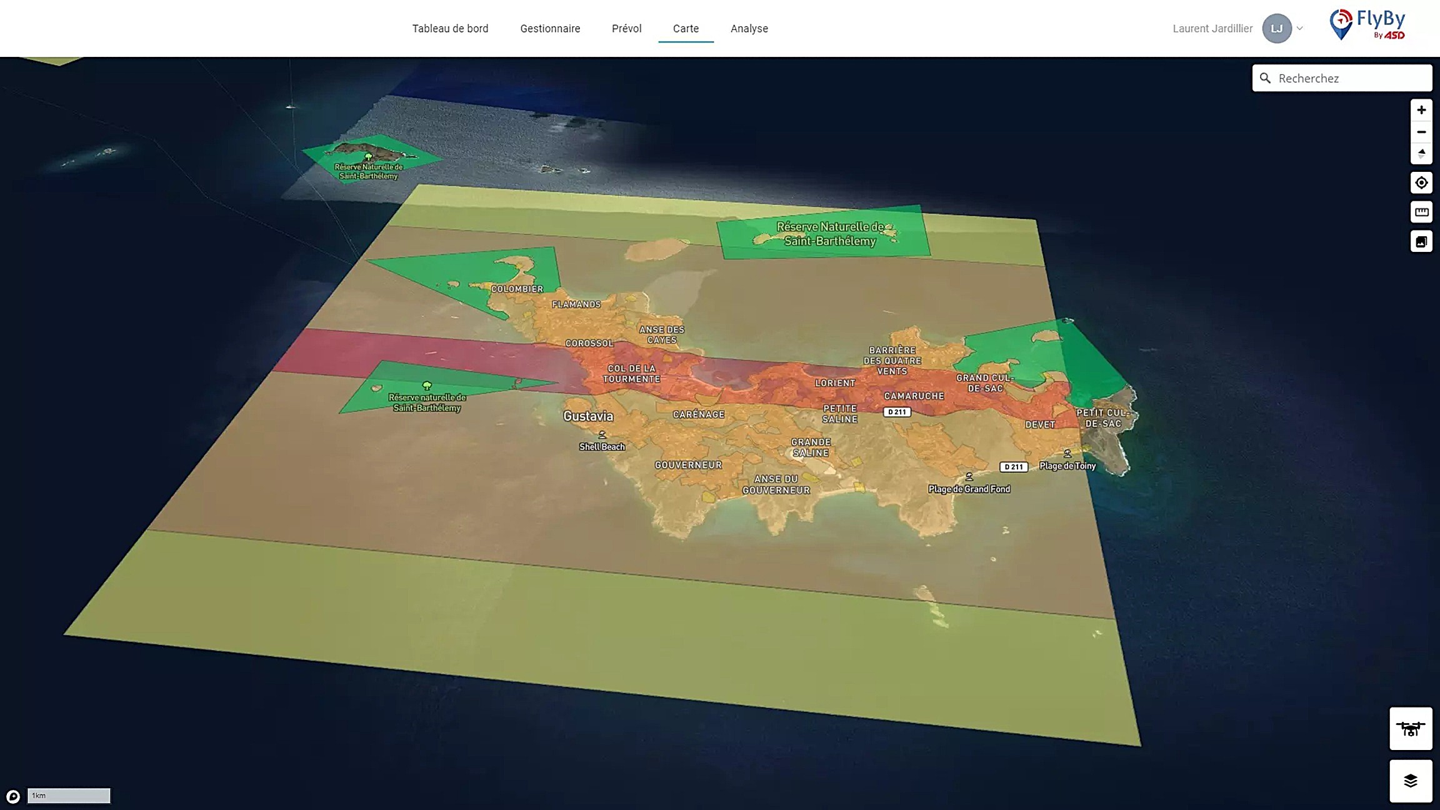The image size is (1440, 810).
Task: Zoom out with the minus button
Action: click(x=1421, y=132)
